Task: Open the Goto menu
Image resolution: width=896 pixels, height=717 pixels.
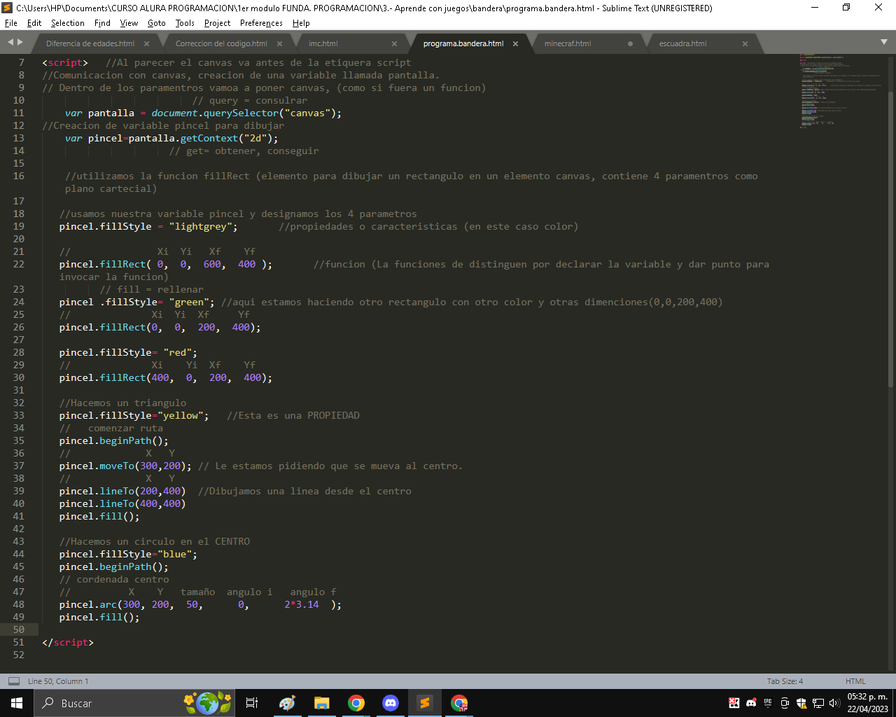Action: coord(157,23)
